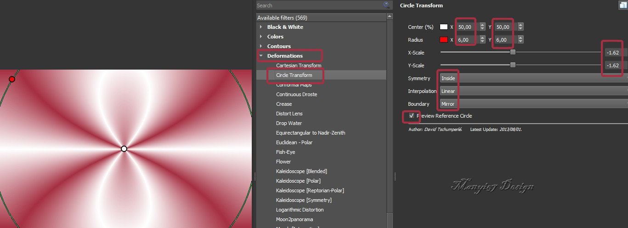Viewport: 628px width, 228px height.
Task: Select the Kaleidoscope [Reptorian-Polar] filter
Action: [x=310, y=190]
